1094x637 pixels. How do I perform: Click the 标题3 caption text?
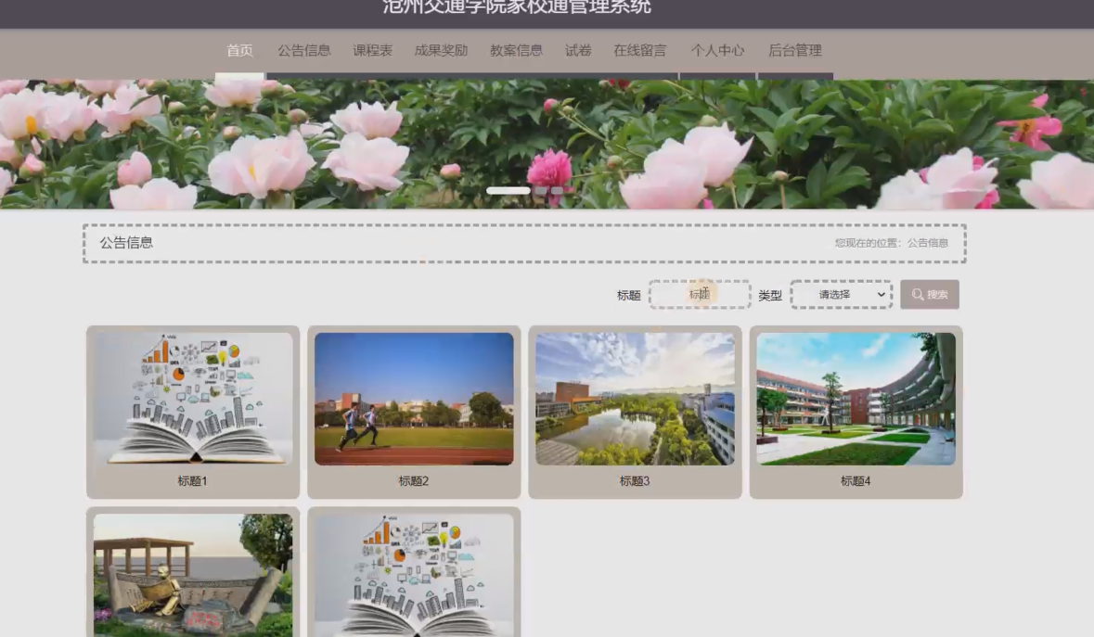(634, 481)
